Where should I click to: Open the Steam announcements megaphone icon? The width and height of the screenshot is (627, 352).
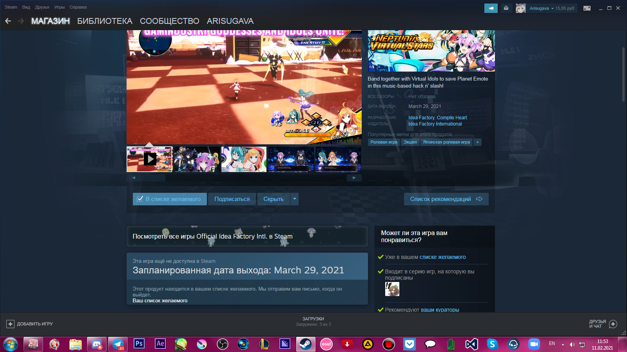pos(491,8)
